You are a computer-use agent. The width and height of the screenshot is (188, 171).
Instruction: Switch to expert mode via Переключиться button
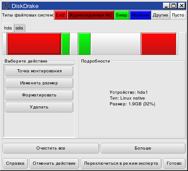pyautogui.click(x=121, y=163)
